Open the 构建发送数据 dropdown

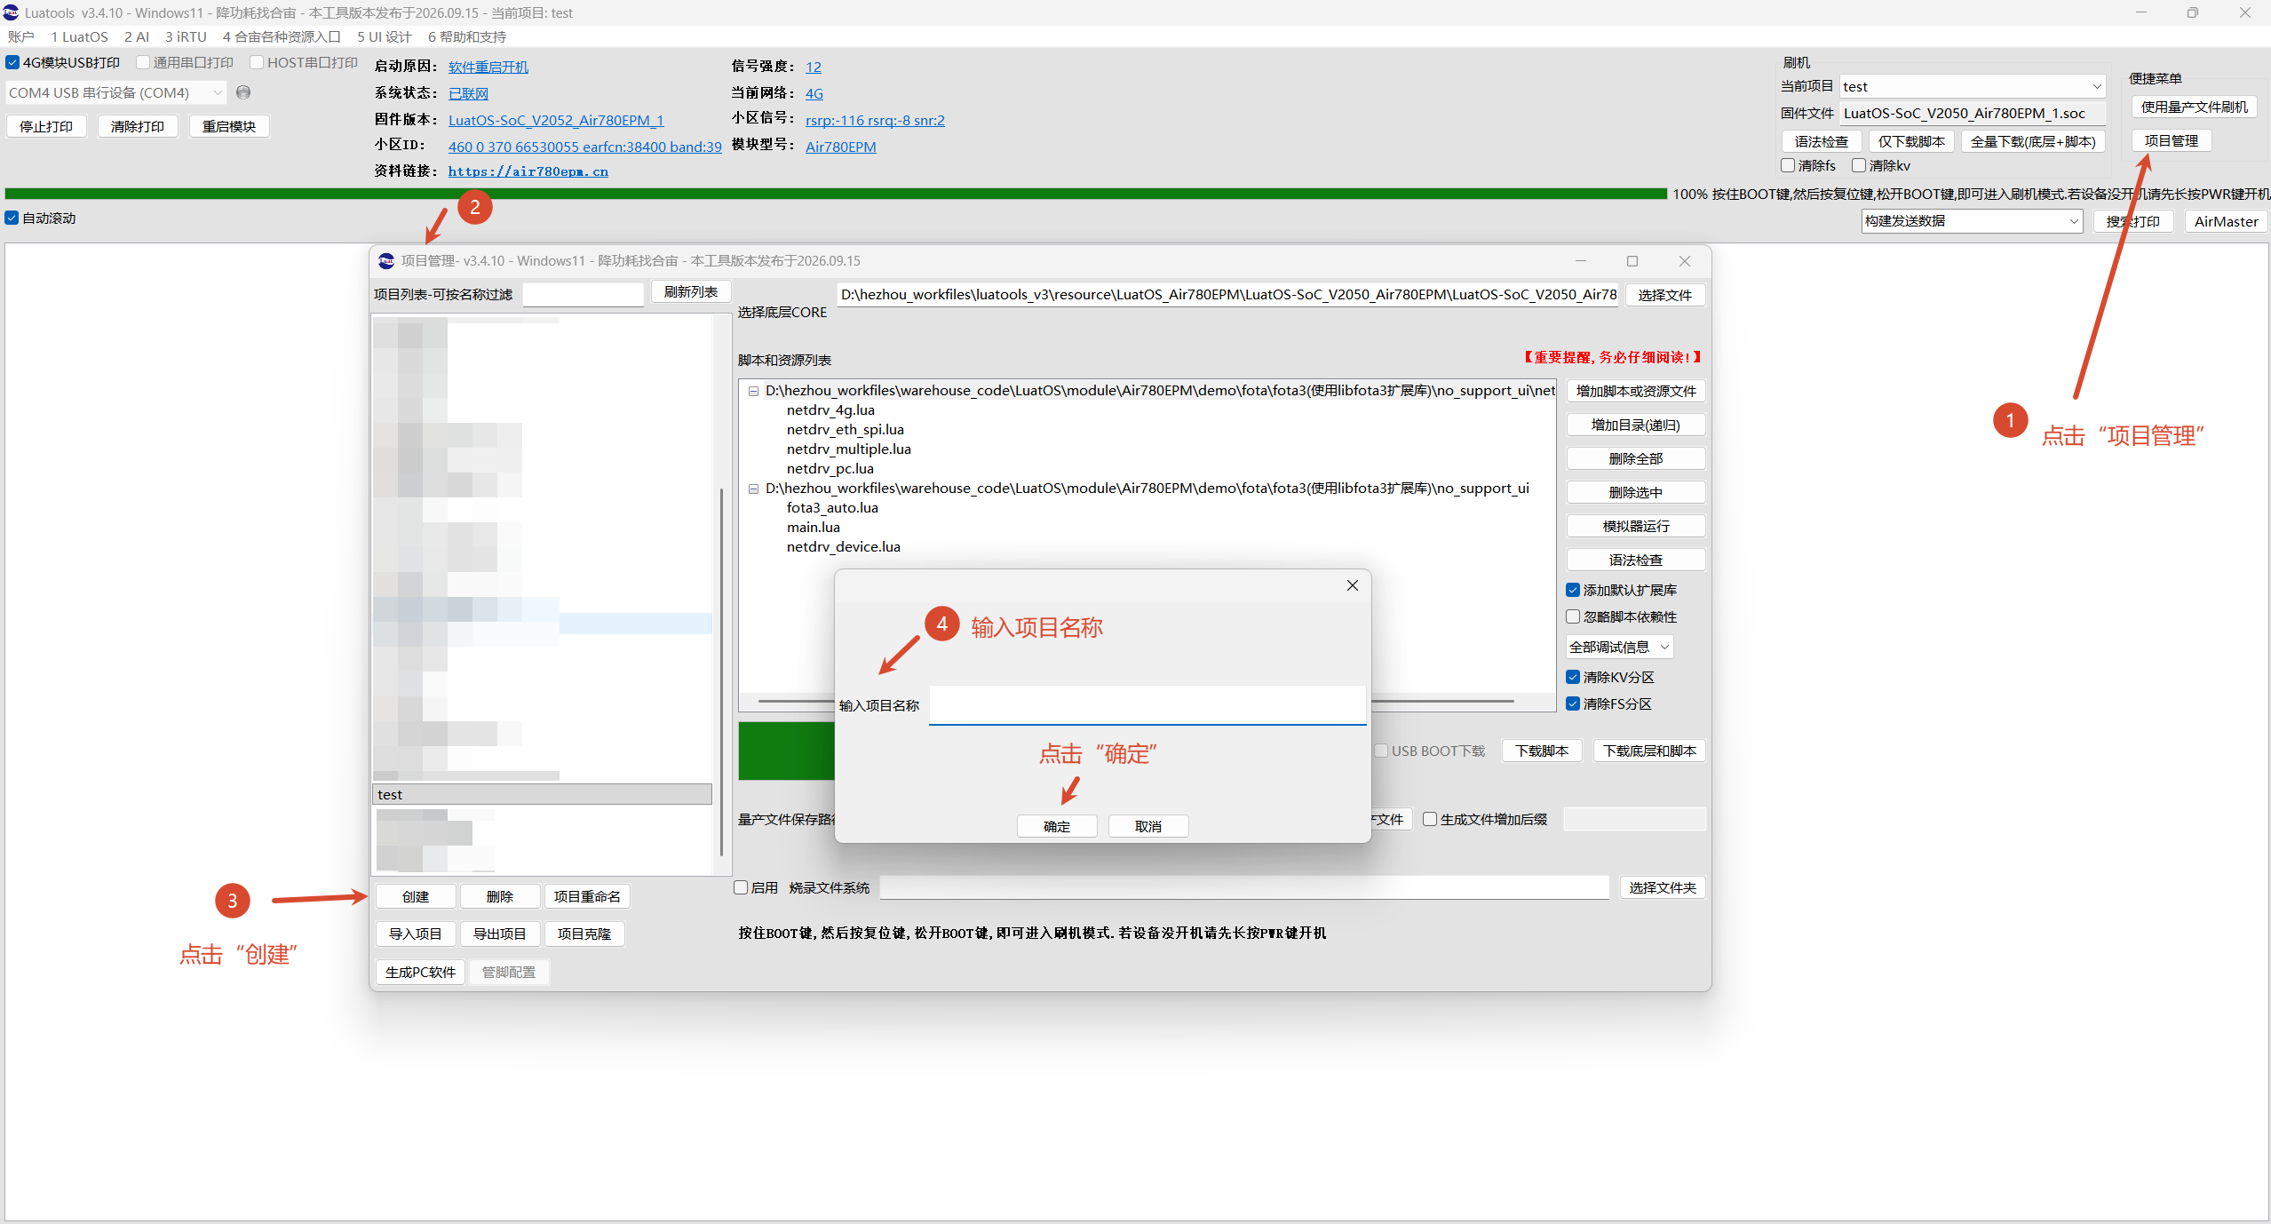(1972, 221)
